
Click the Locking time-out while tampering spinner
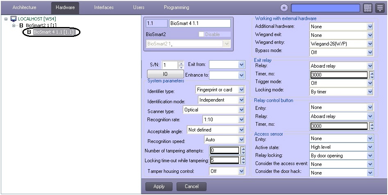(x=243, y=160)
